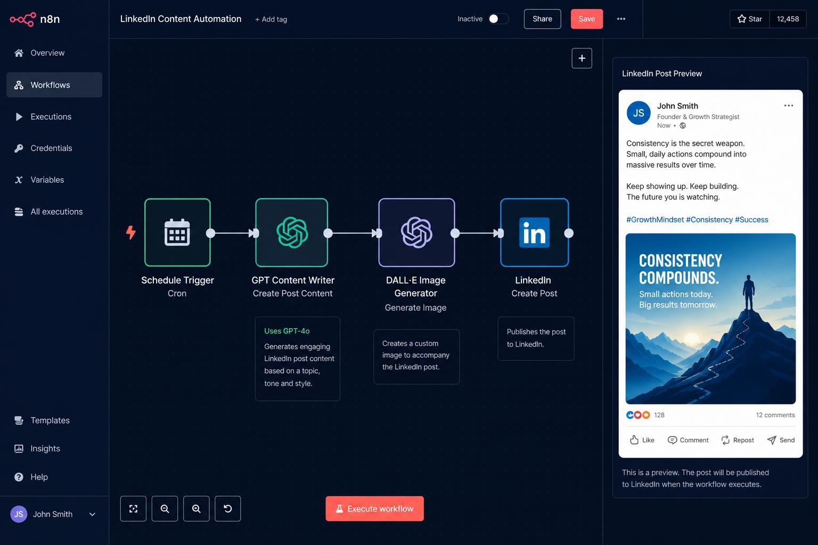Open the Templates icon in sidebar
This screenshot has width=818, height=545.
pos(19,420)
